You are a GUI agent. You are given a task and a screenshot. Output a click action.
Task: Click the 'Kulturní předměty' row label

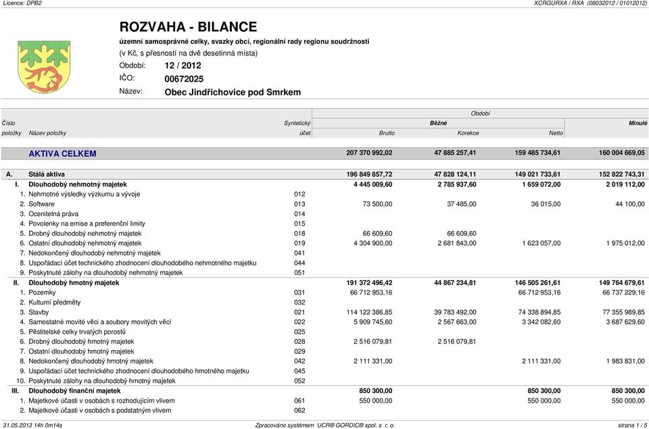(55, 303)
